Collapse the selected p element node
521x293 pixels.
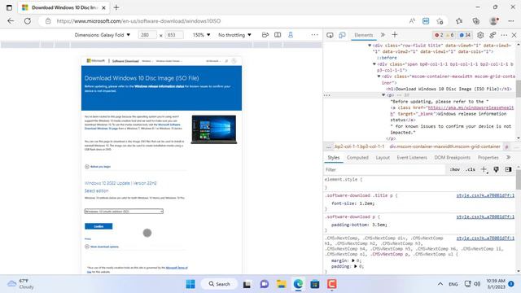383,95
